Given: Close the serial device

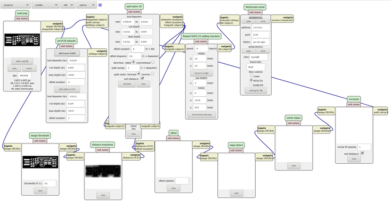Looking at the screenshot, I should pyautogui.click(x=263, y=51).
